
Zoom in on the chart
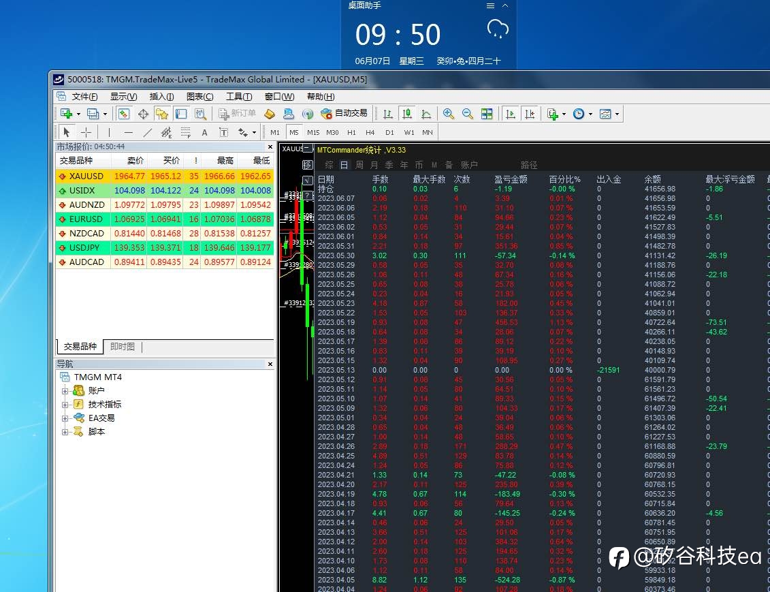(x=449, y=114)
